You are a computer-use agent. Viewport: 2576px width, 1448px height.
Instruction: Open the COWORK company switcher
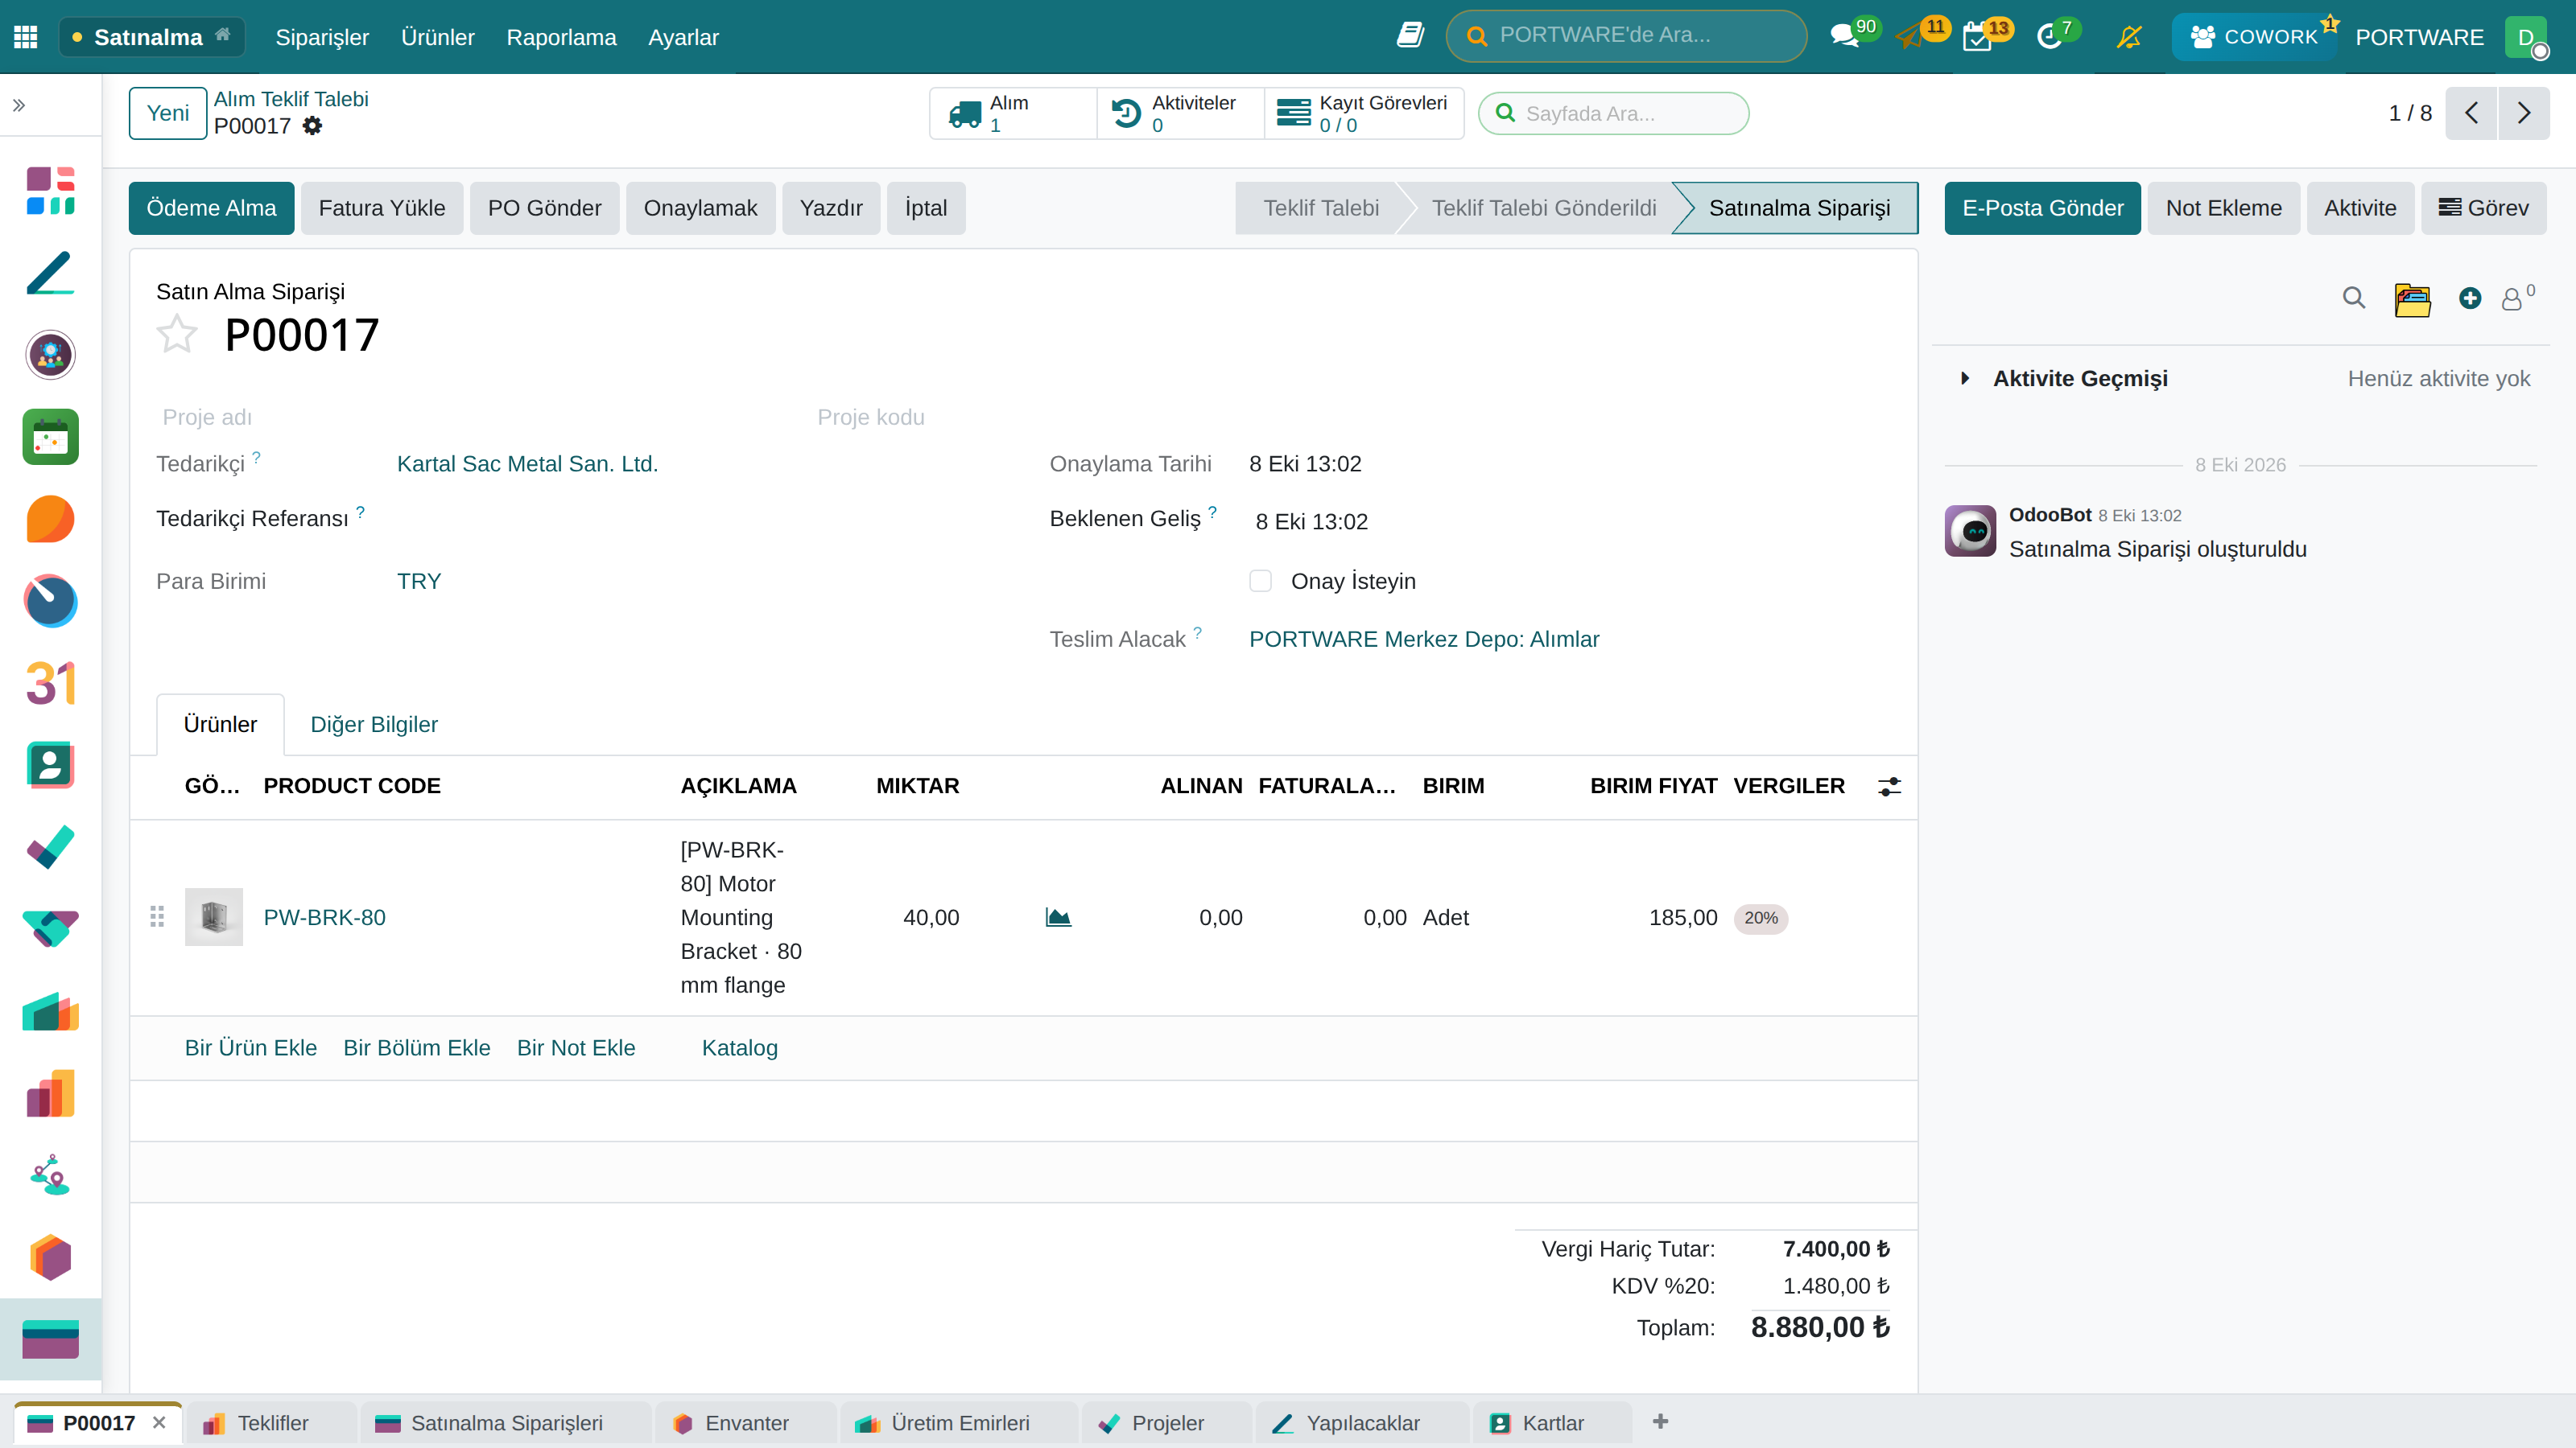[2254, 37]
